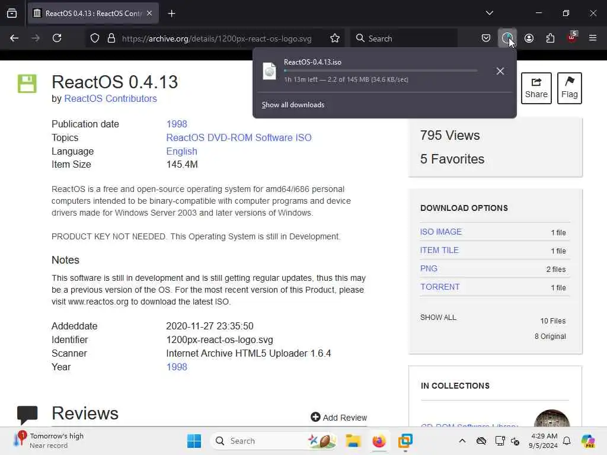Open the Windows Start menu
Image resolution: width=607 pixels, height=455 pixels.
point(194,441)
